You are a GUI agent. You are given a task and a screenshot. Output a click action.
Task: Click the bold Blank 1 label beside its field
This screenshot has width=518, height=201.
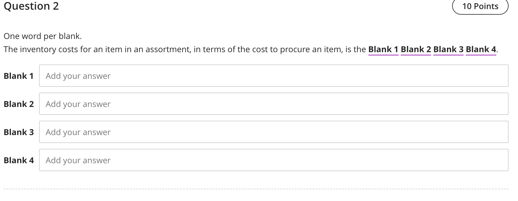[19, 76]
